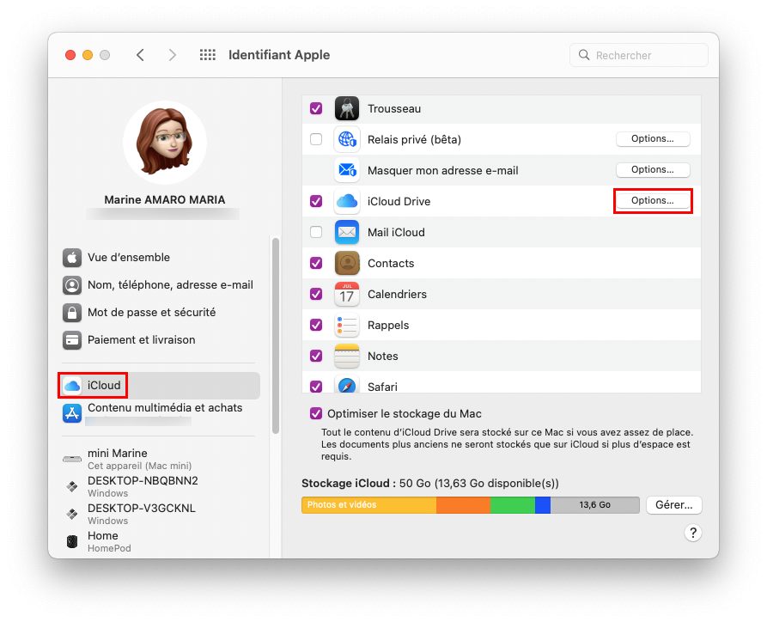This screenshot has height=622, width=767.
Task: Open Options for iCloud Drive
Action: tap(653, 201)
